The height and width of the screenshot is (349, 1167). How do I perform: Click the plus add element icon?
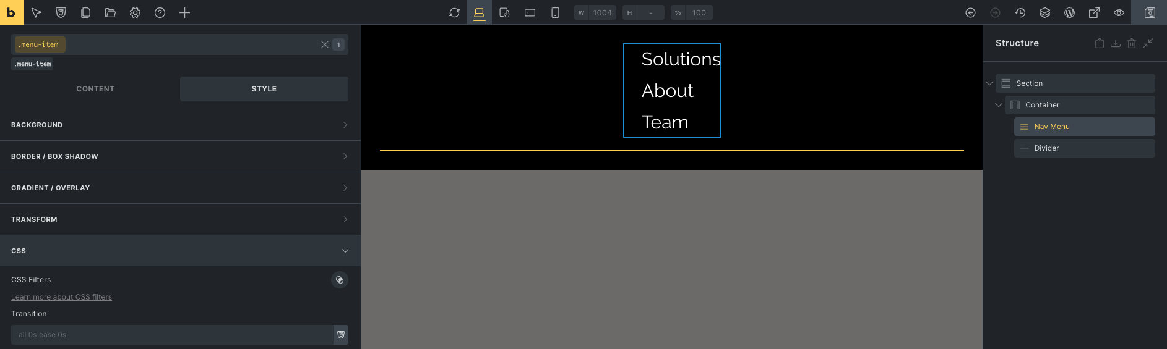(x=184, y=12)
